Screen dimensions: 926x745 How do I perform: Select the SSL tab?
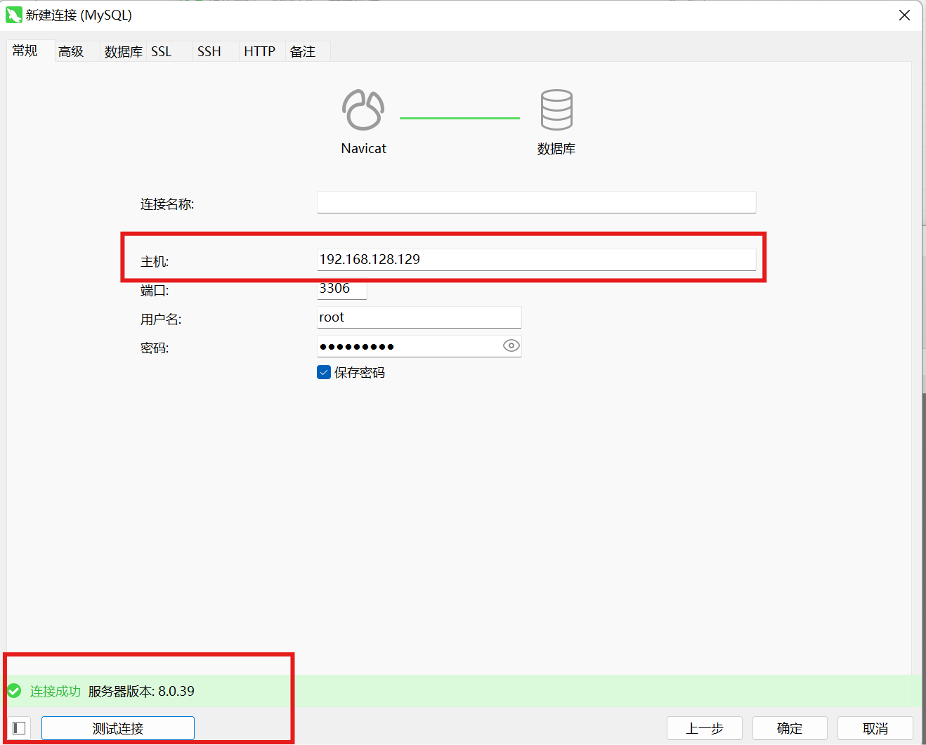[162, 51]
